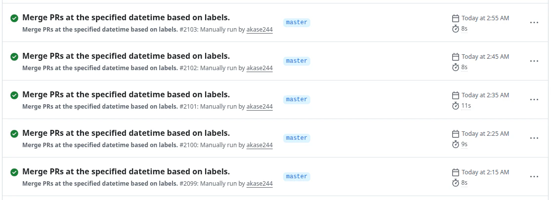Screen dimensions: 551x200
Task: Show more actions for run #2099
Action: 534,177
